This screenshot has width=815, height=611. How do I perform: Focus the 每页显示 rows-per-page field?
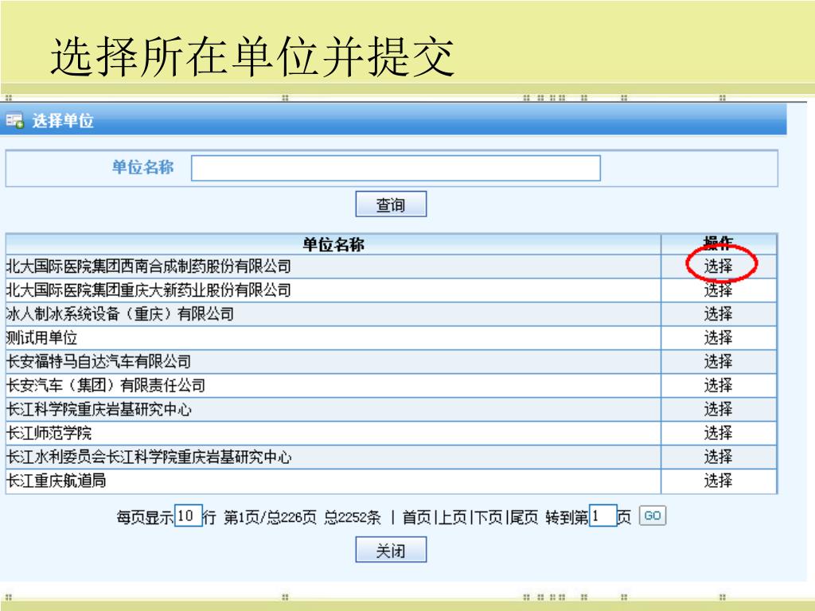click(x=188, y=516)
